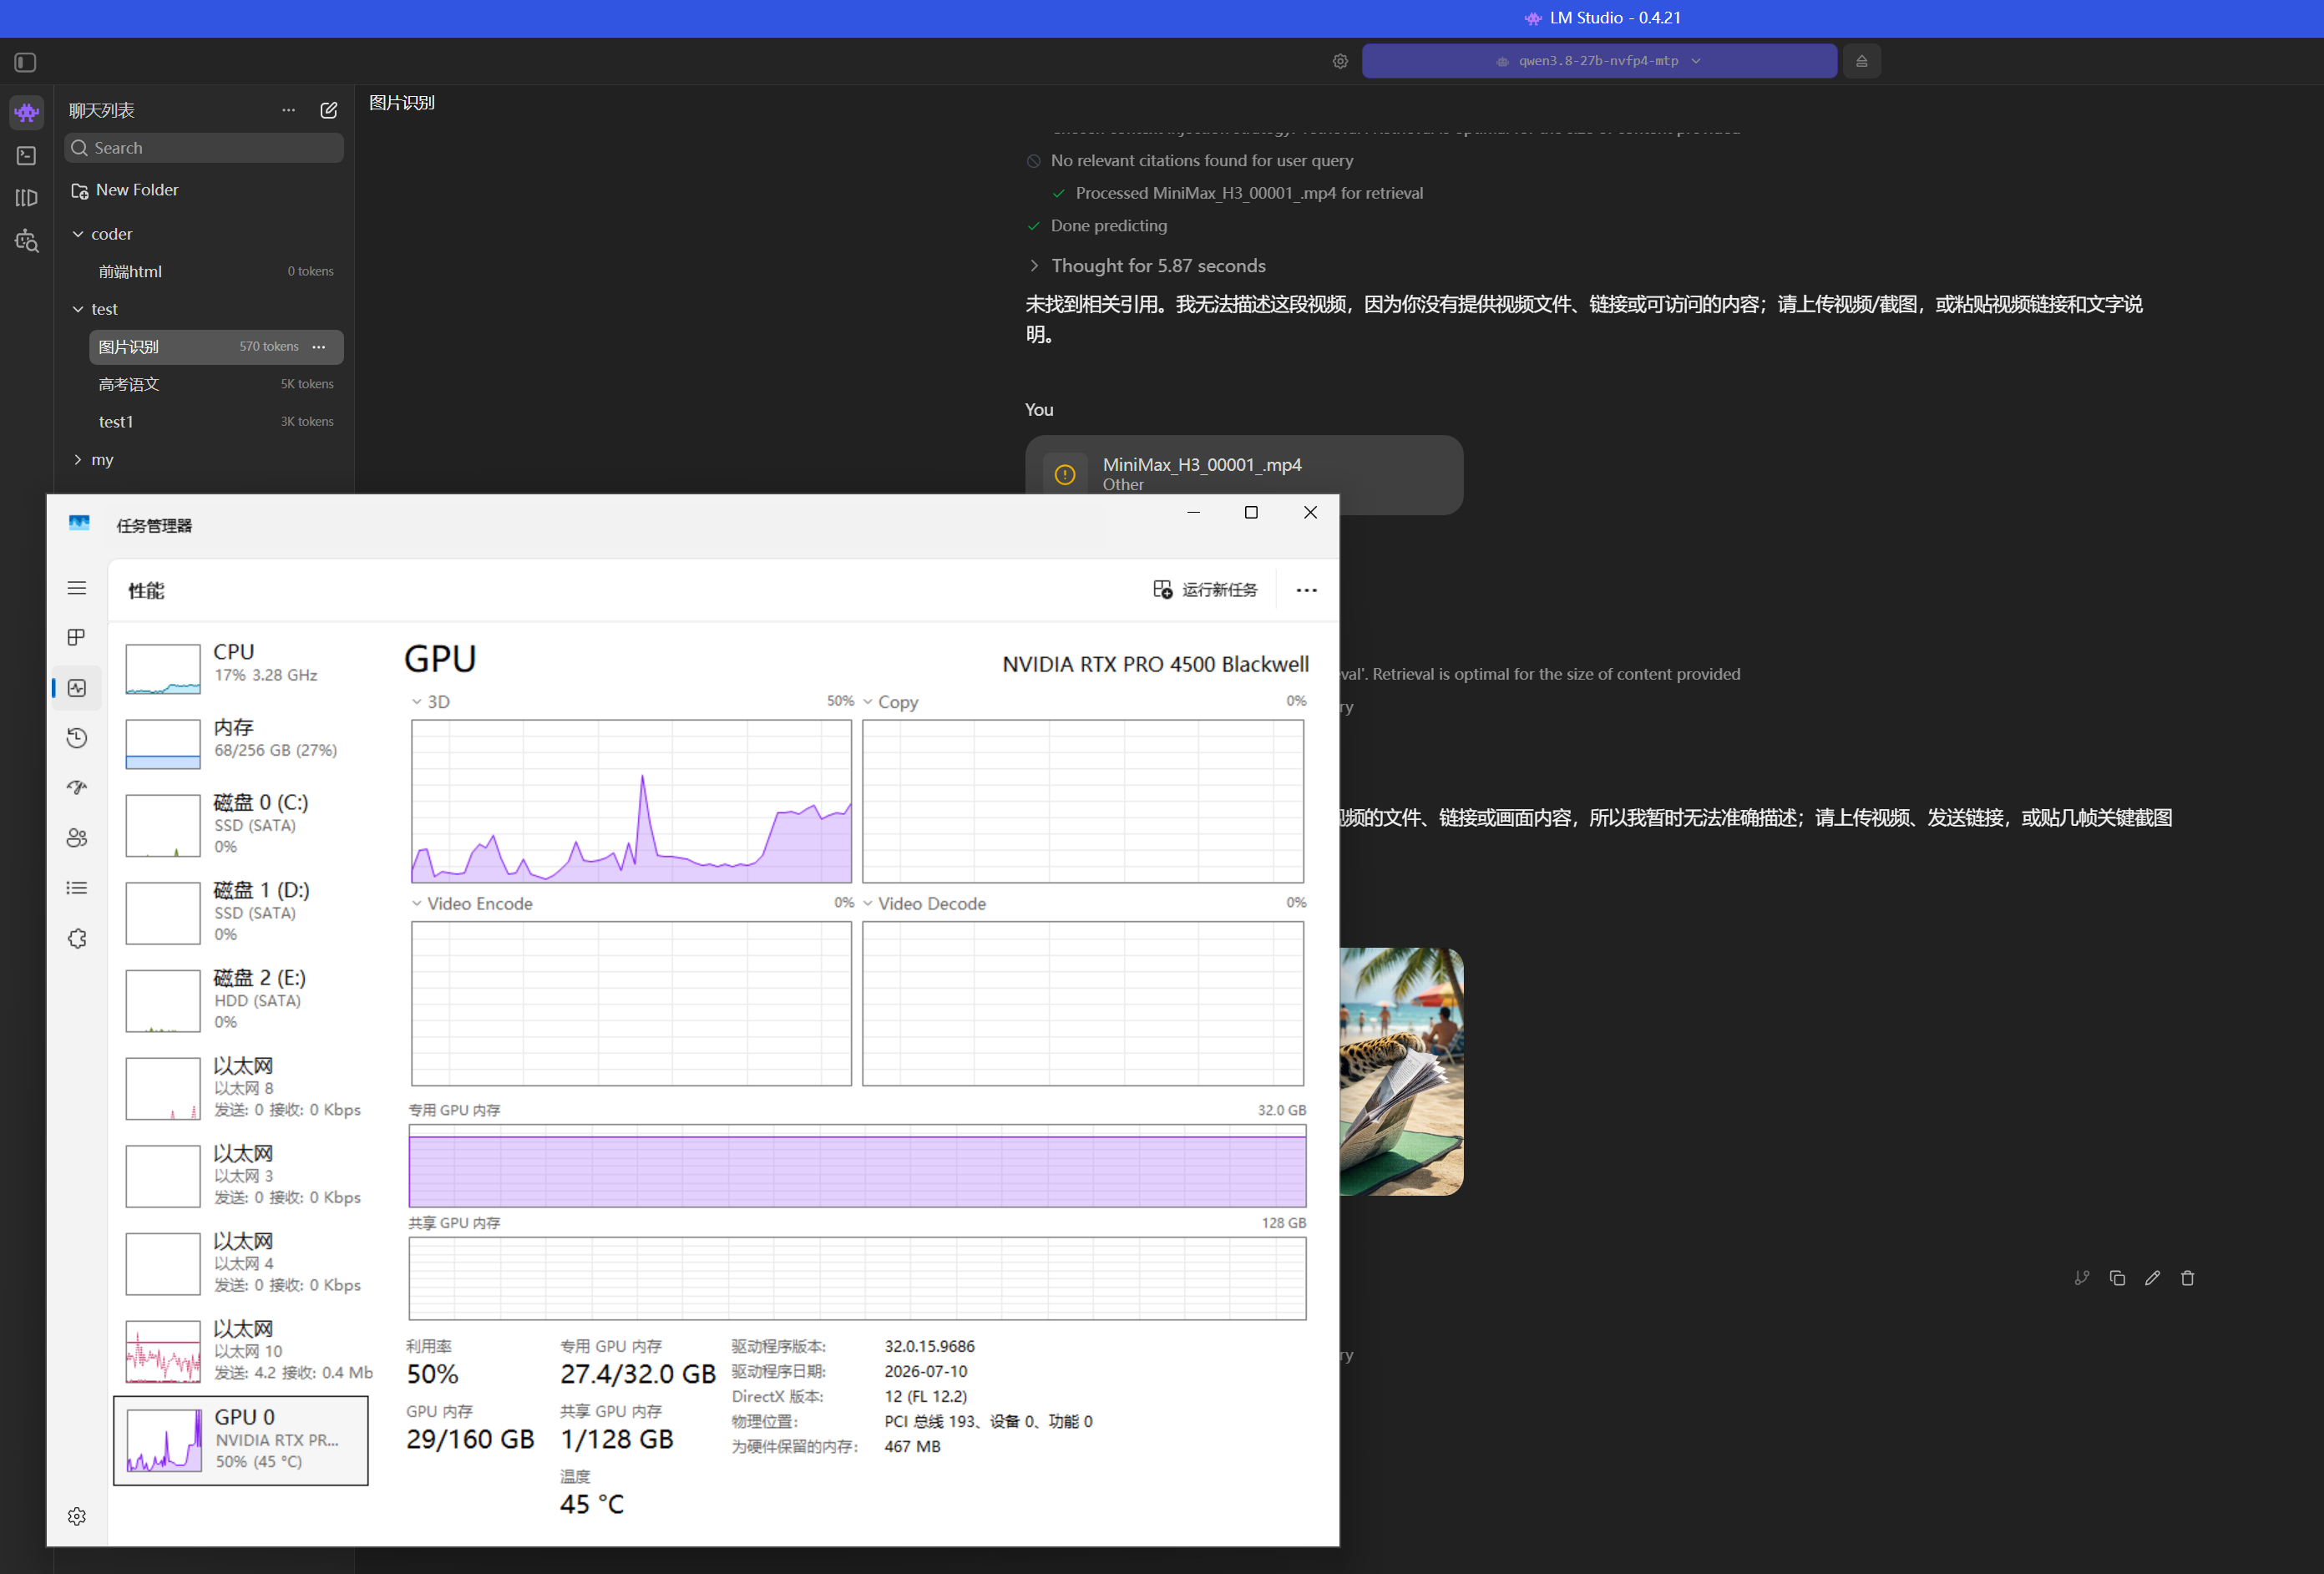Select the 以太网 10 network item
Screen dimensions: 2324x1574
[241, 1352]
